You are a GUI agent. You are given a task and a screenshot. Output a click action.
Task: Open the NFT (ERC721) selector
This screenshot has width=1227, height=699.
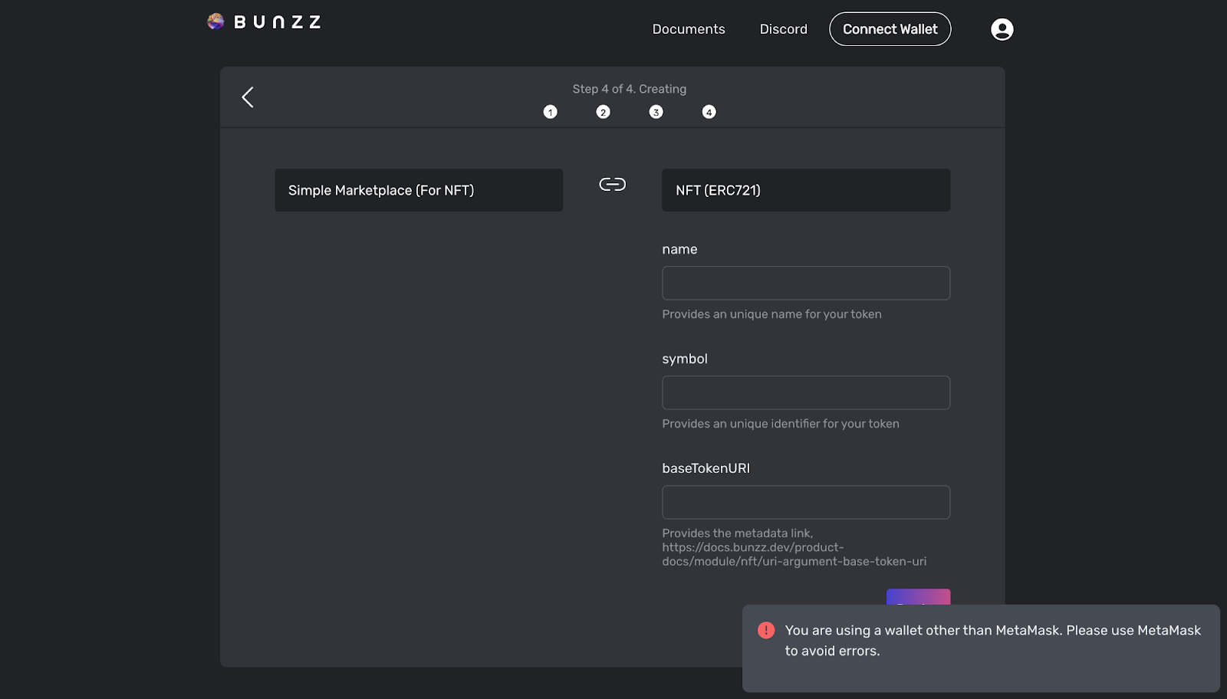tap(805, 189)
